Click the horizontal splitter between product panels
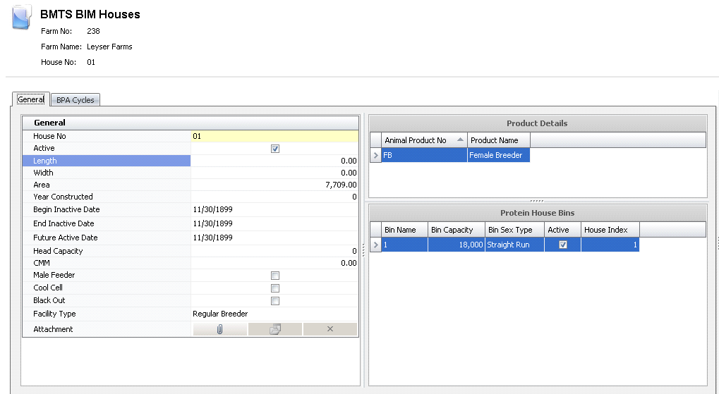The width and height of the screenshot is (719, 394). click(x=537, y=201)
